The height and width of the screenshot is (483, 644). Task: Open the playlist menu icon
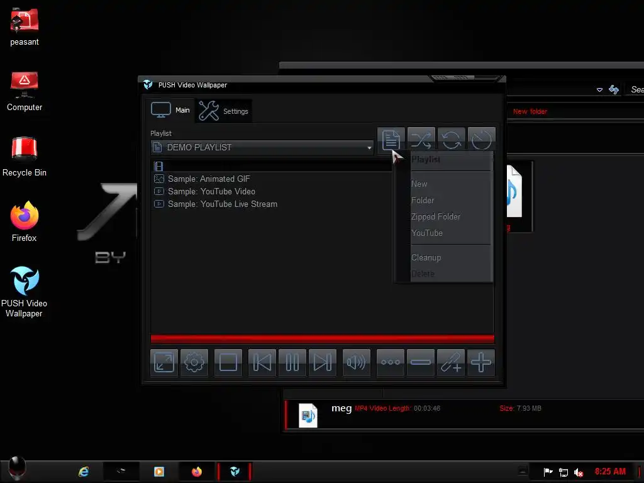tap(391, 140)
